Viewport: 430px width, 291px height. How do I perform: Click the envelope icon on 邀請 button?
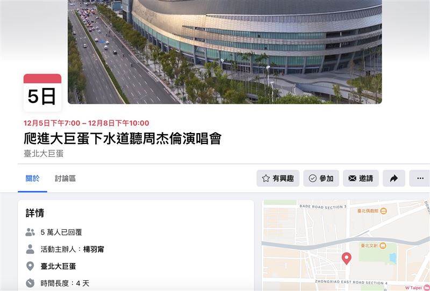(x=352, y=178)
